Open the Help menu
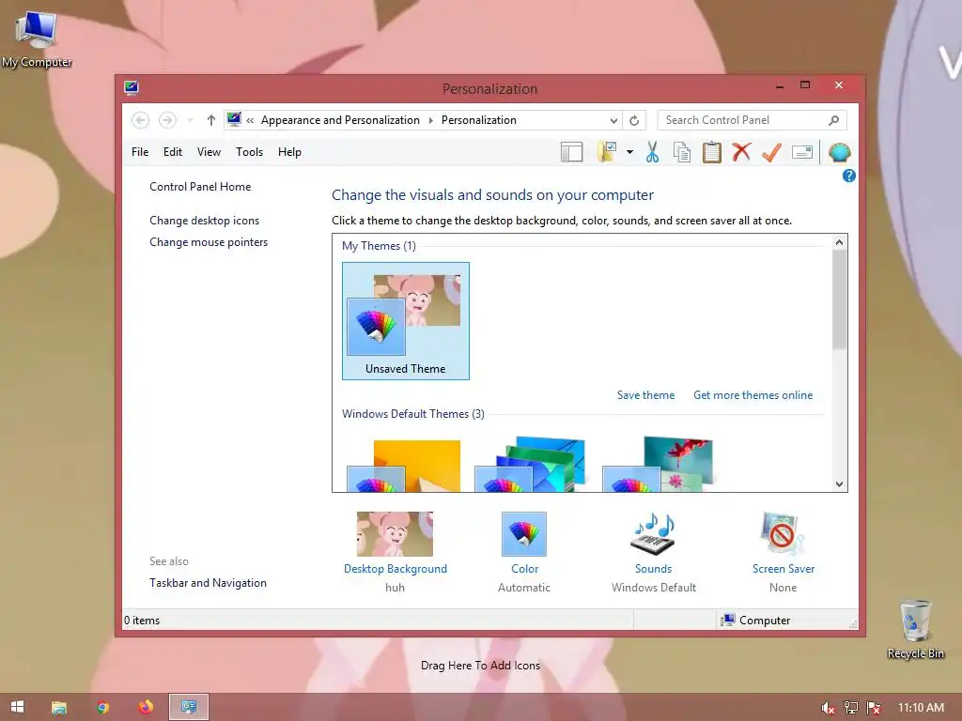The image size is (962, 721). (289, 152)
